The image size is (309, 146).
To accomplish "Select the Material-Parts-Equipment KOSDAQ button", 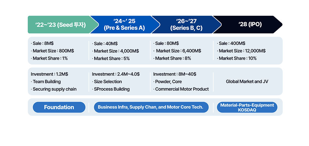I will pyautogui.click(x=247, y=107).
